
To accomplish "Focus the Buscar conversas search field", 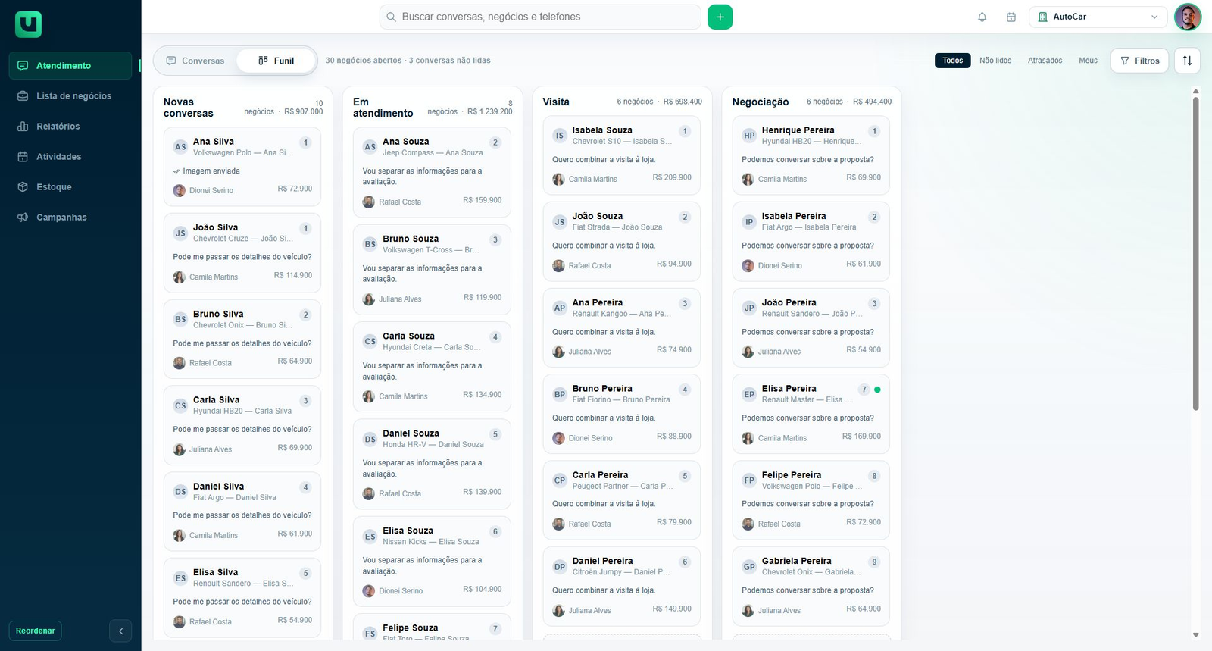I will (x=540, y=17).
